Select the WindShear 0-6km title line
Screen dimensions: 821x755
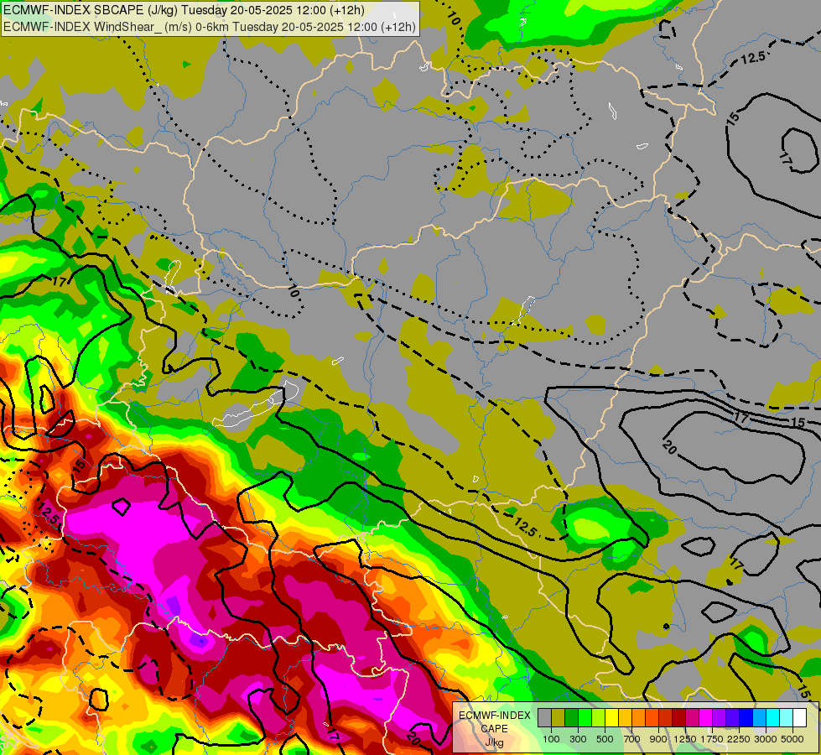pyautogui.click(x=210, y=27)
